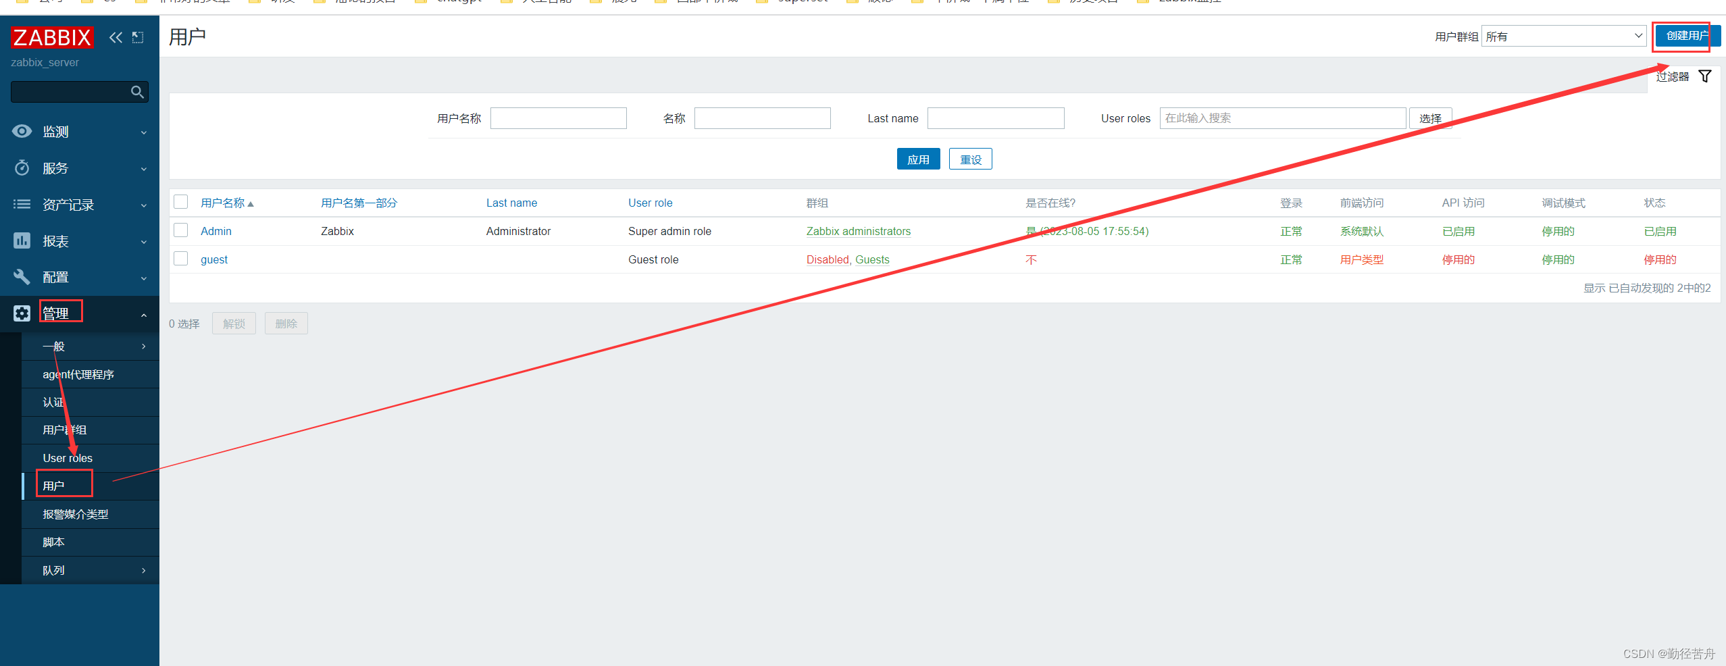Click the ZABBIX logo
This screenshot has height=666, width=1726.
click(x=52, y=37)
